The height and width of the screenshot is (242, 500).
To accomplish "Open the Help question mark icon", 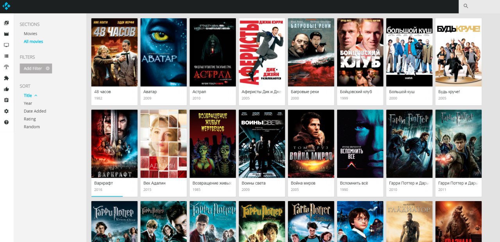I will (6, 122).
